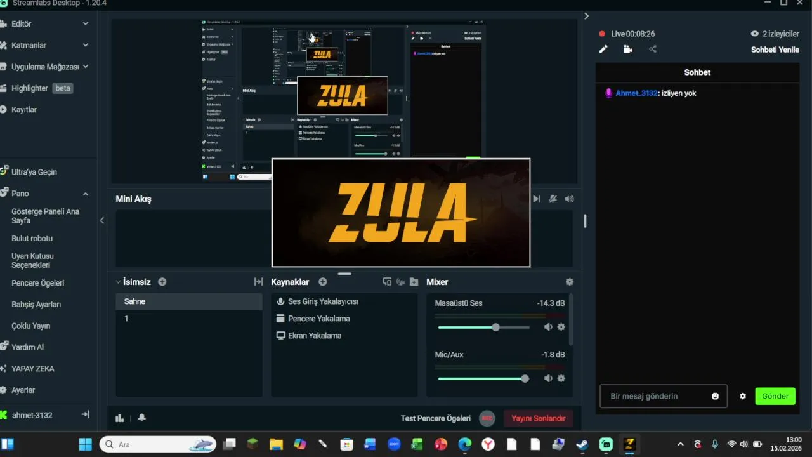Click the share stream icon
This screenshot has height=457, width=812.
click(x=653, y=50)
